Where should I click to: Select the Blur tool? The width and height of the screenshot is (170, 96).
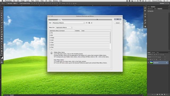[x=2, y=37]
